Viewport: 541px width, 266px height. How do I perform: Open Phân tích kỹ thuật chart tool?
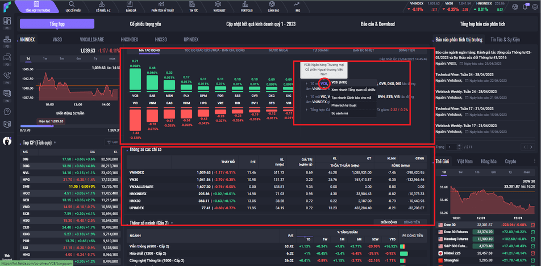tap(162, 6)
